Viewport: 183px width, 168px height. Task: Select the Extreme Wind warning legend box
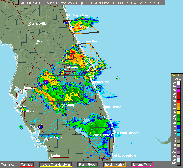142,165
